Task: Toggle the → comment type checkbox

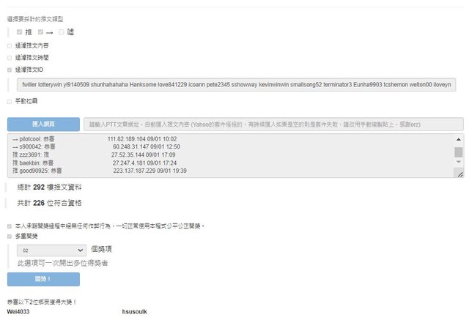Action: point(40,32)
